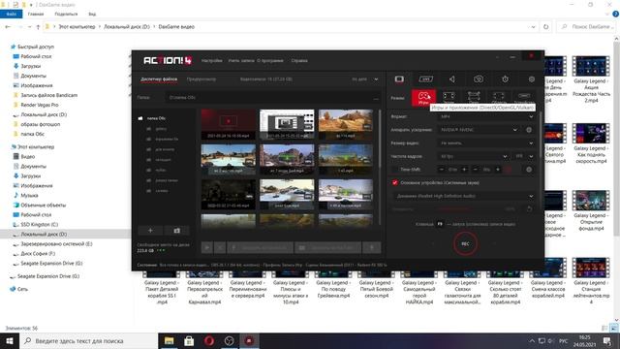Switch to the file manager tab
This screenshot has height=349, width=620.
159,79
